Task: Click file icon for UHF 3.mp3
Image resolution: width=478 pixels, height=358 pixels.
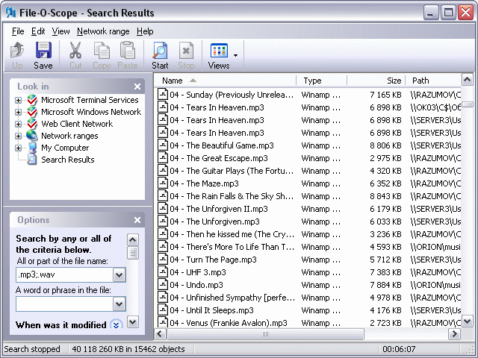Action: 163,271
